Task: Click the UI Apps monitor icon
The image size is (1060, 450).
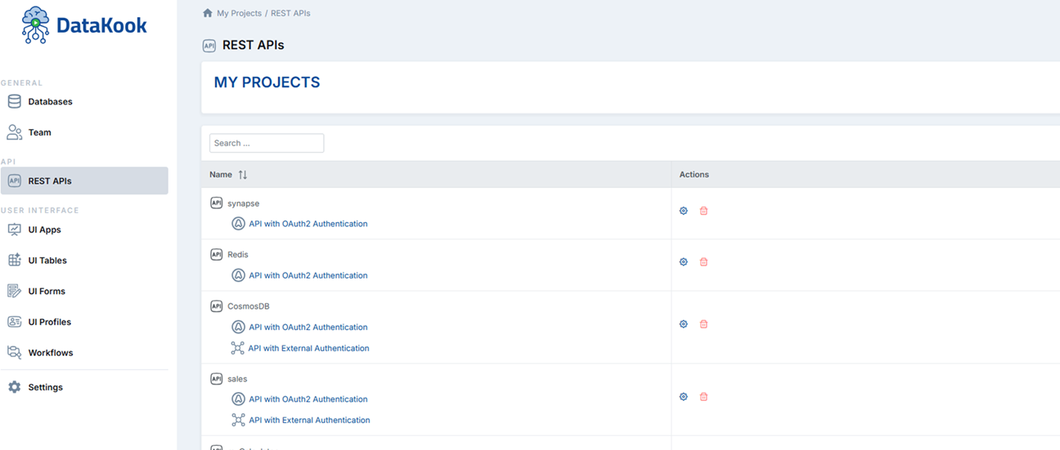Action: click(x=14, y=229)
